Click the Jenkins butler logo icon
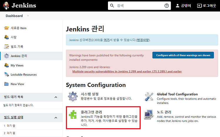 [6, 6]
